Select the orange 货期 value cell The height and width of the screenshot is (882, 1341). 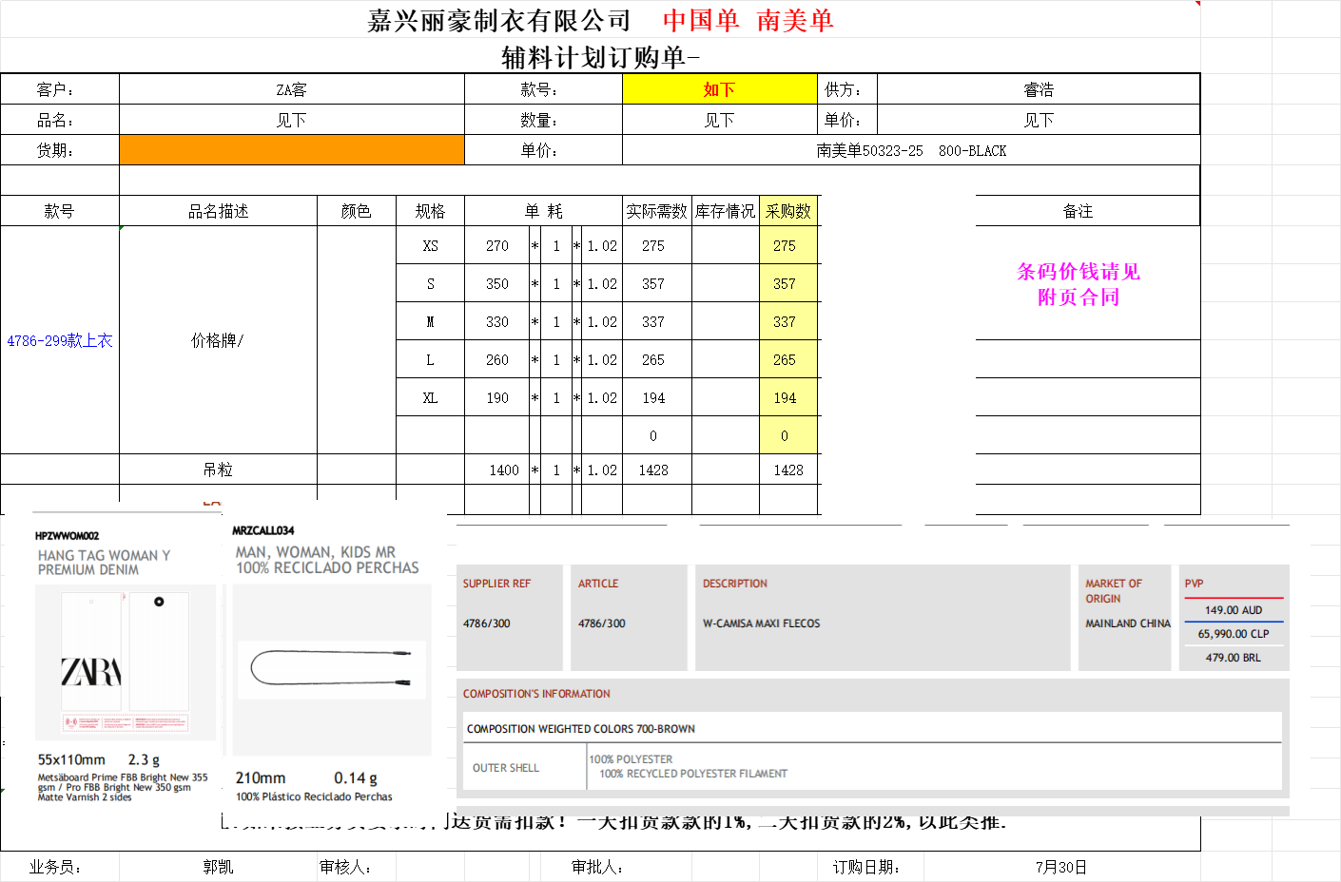click(291, 150)
